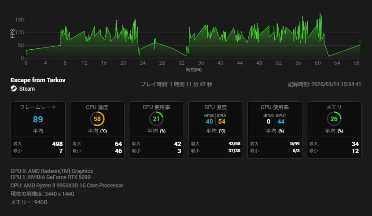Click the CPU 使用率 circular gauge showing 21
This screenshot has height=216, width=372.
[x=156, y=119]
